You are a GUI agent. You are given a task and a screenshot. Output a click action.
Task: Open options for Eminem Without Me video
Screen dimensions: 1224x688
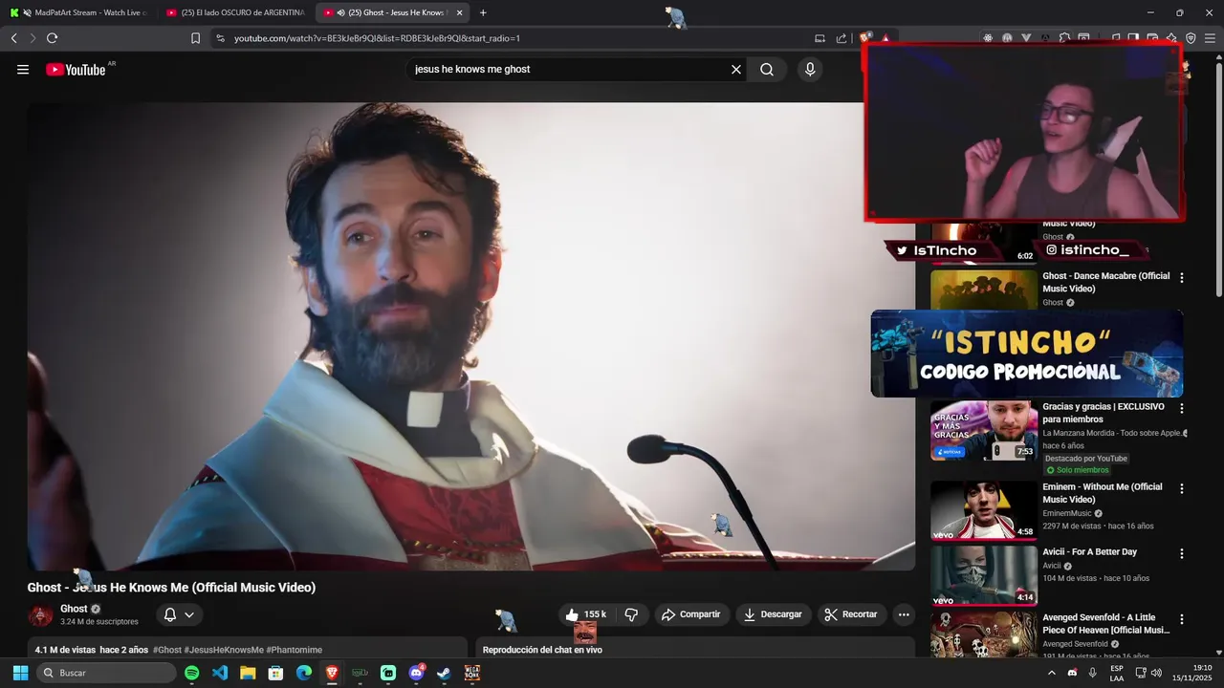pos(1182,488)
